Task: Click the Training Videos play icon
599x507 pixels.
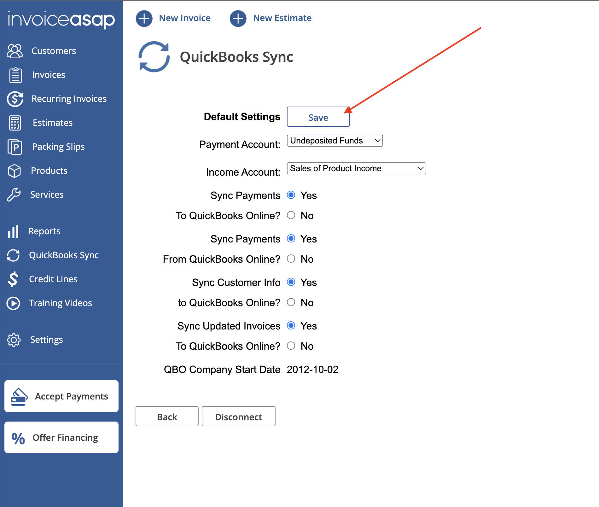Action: click(13, 303)
